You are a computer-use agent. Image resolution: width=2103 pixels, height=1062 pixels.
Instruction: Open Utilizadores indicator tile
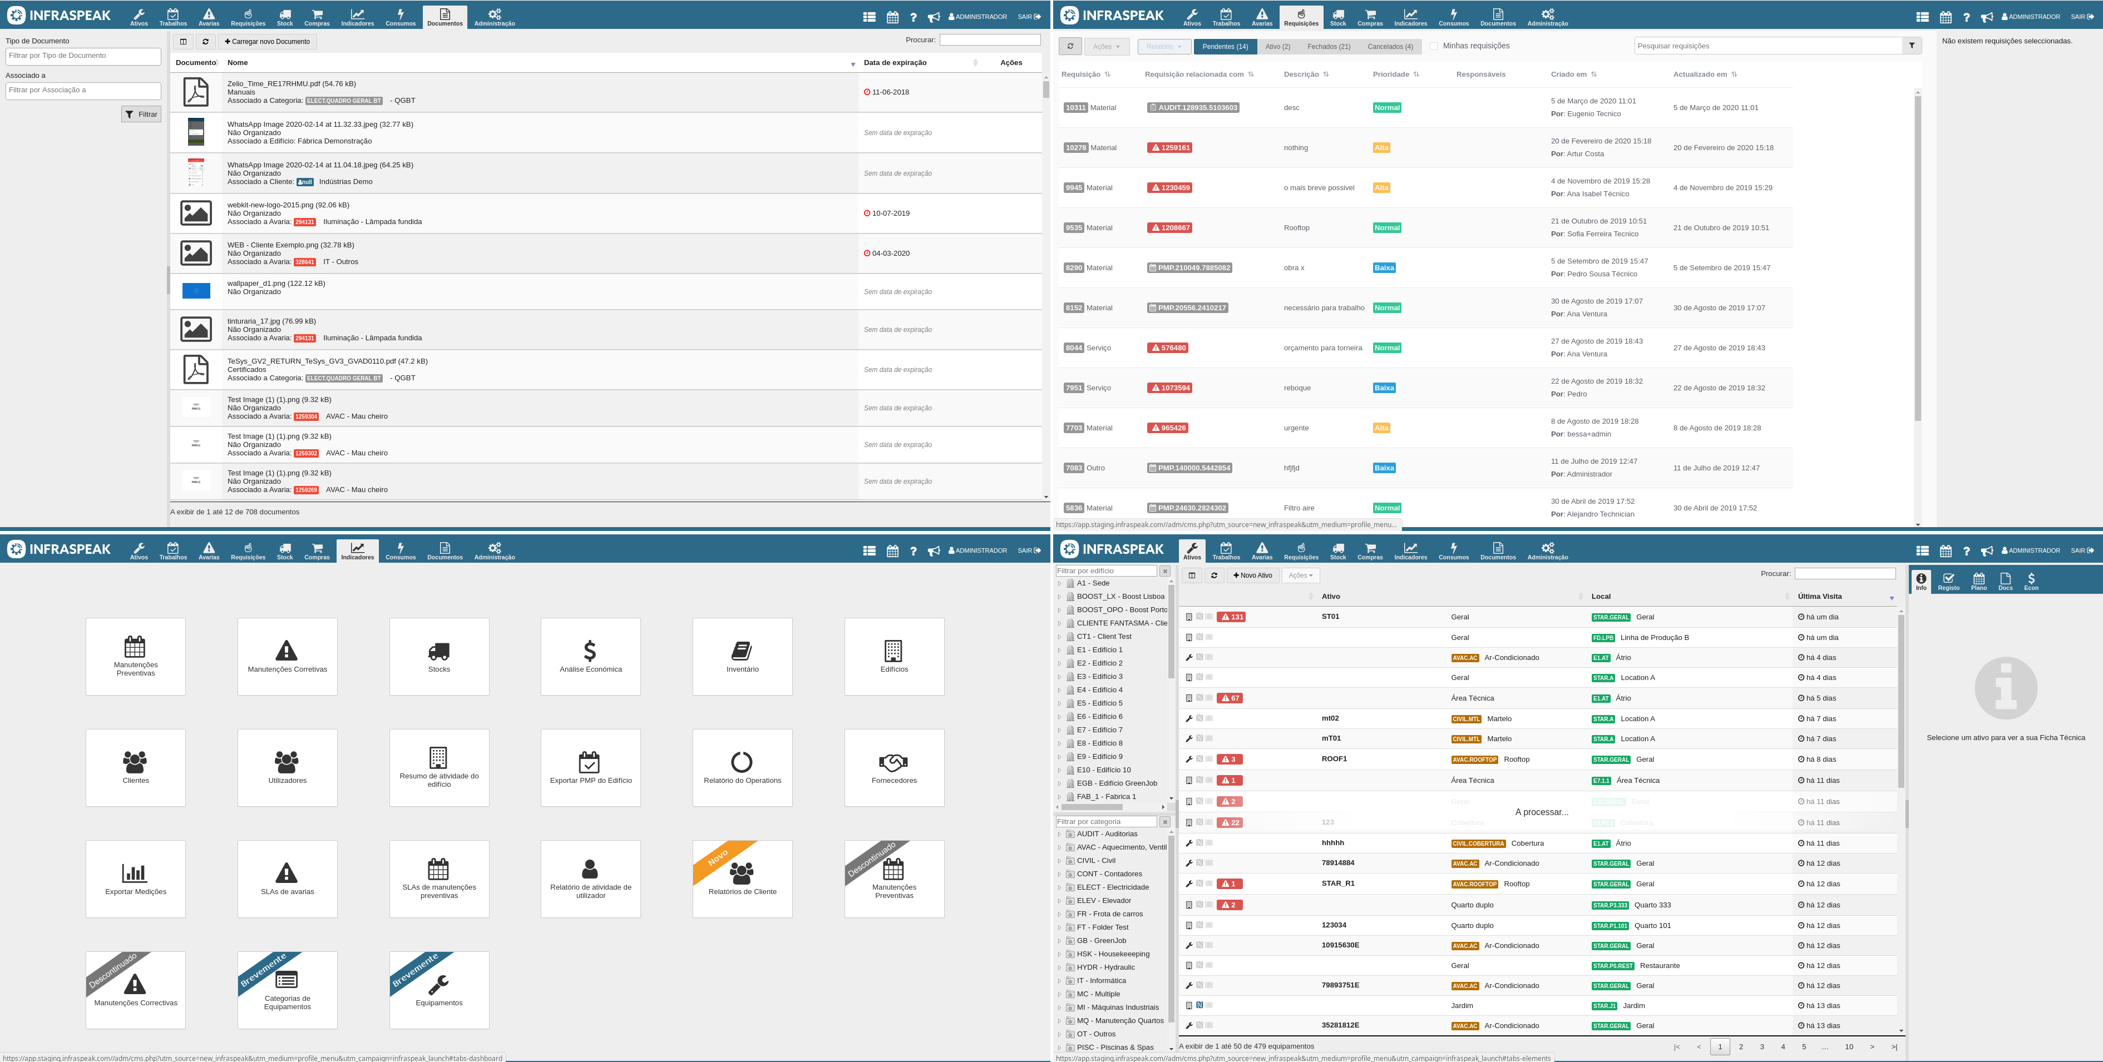pyautogui.click(x=288, y=767)
